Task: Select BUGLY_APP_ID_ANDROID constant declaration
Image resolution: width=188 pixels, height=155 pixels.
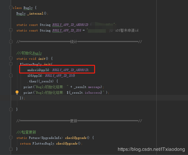Action: (70, 25)
